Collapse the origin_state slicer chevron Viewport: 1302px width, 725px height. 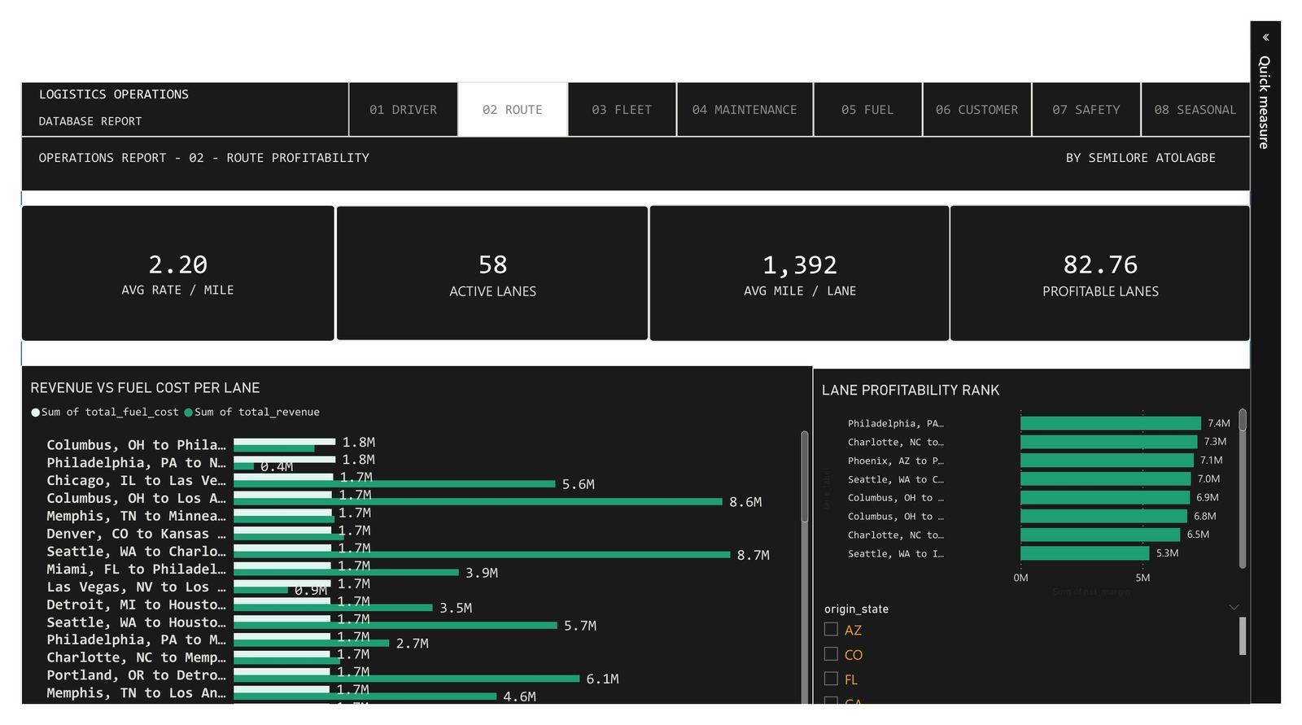click(1234, 608)
